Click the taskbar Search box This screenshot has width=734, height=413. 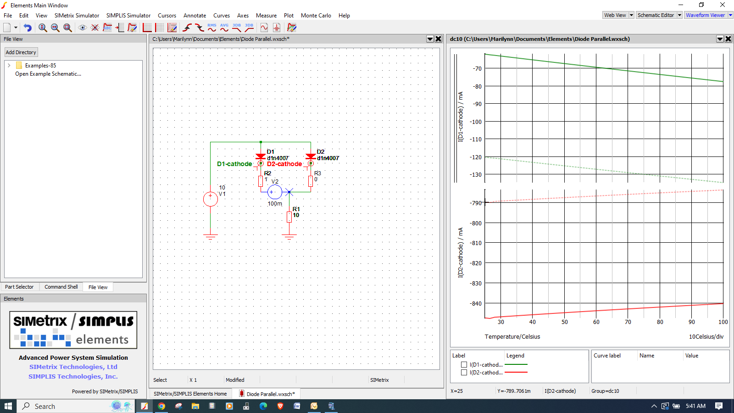pos(76,406)
